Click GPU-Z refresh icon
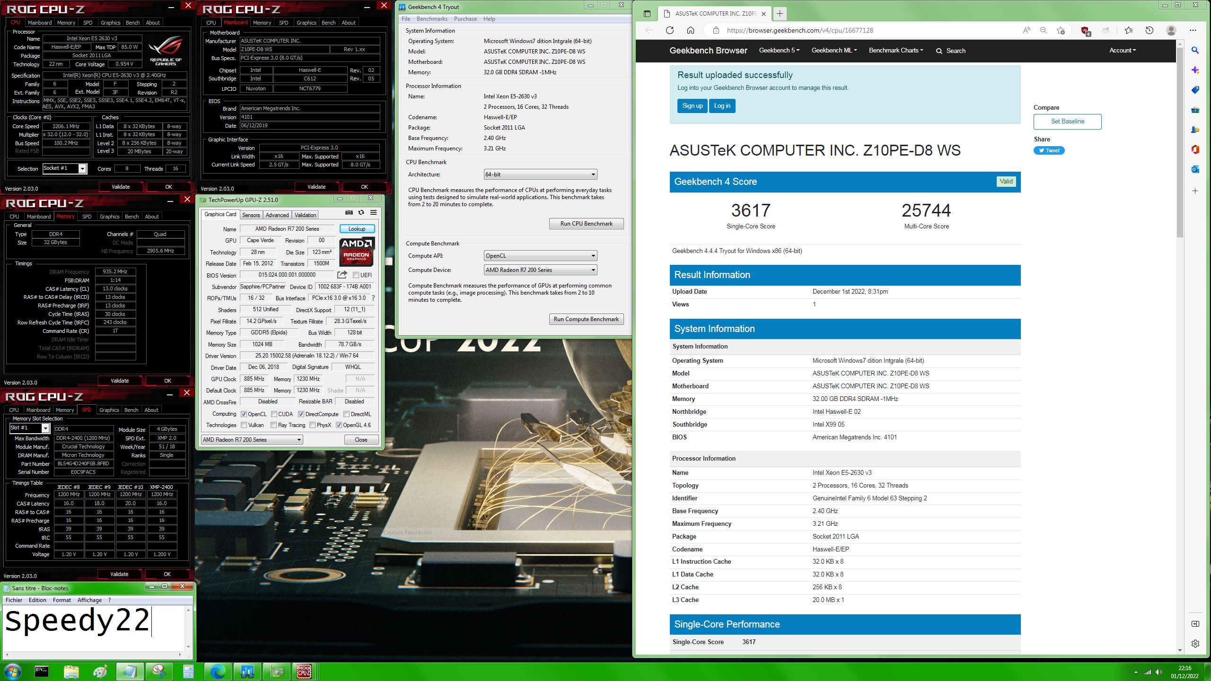Screen dimensions: 1211x681 click(361, 213)
